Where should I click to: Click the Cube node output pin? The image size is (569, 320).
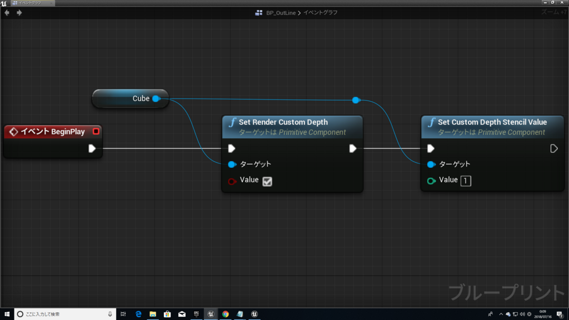pyautogui.click(x=156, y=98)
